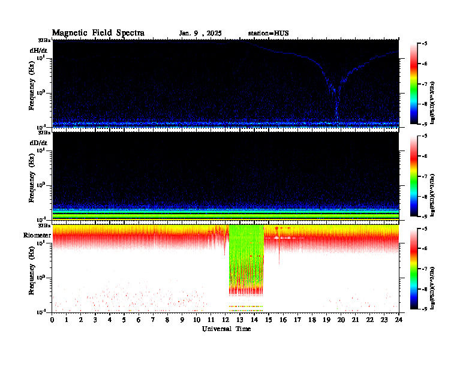The height and width of the screenshot is (367, 475).
Task: Click hour "22" on Universal Time axis
Action: pyautogui.click(x=370, y=320)
